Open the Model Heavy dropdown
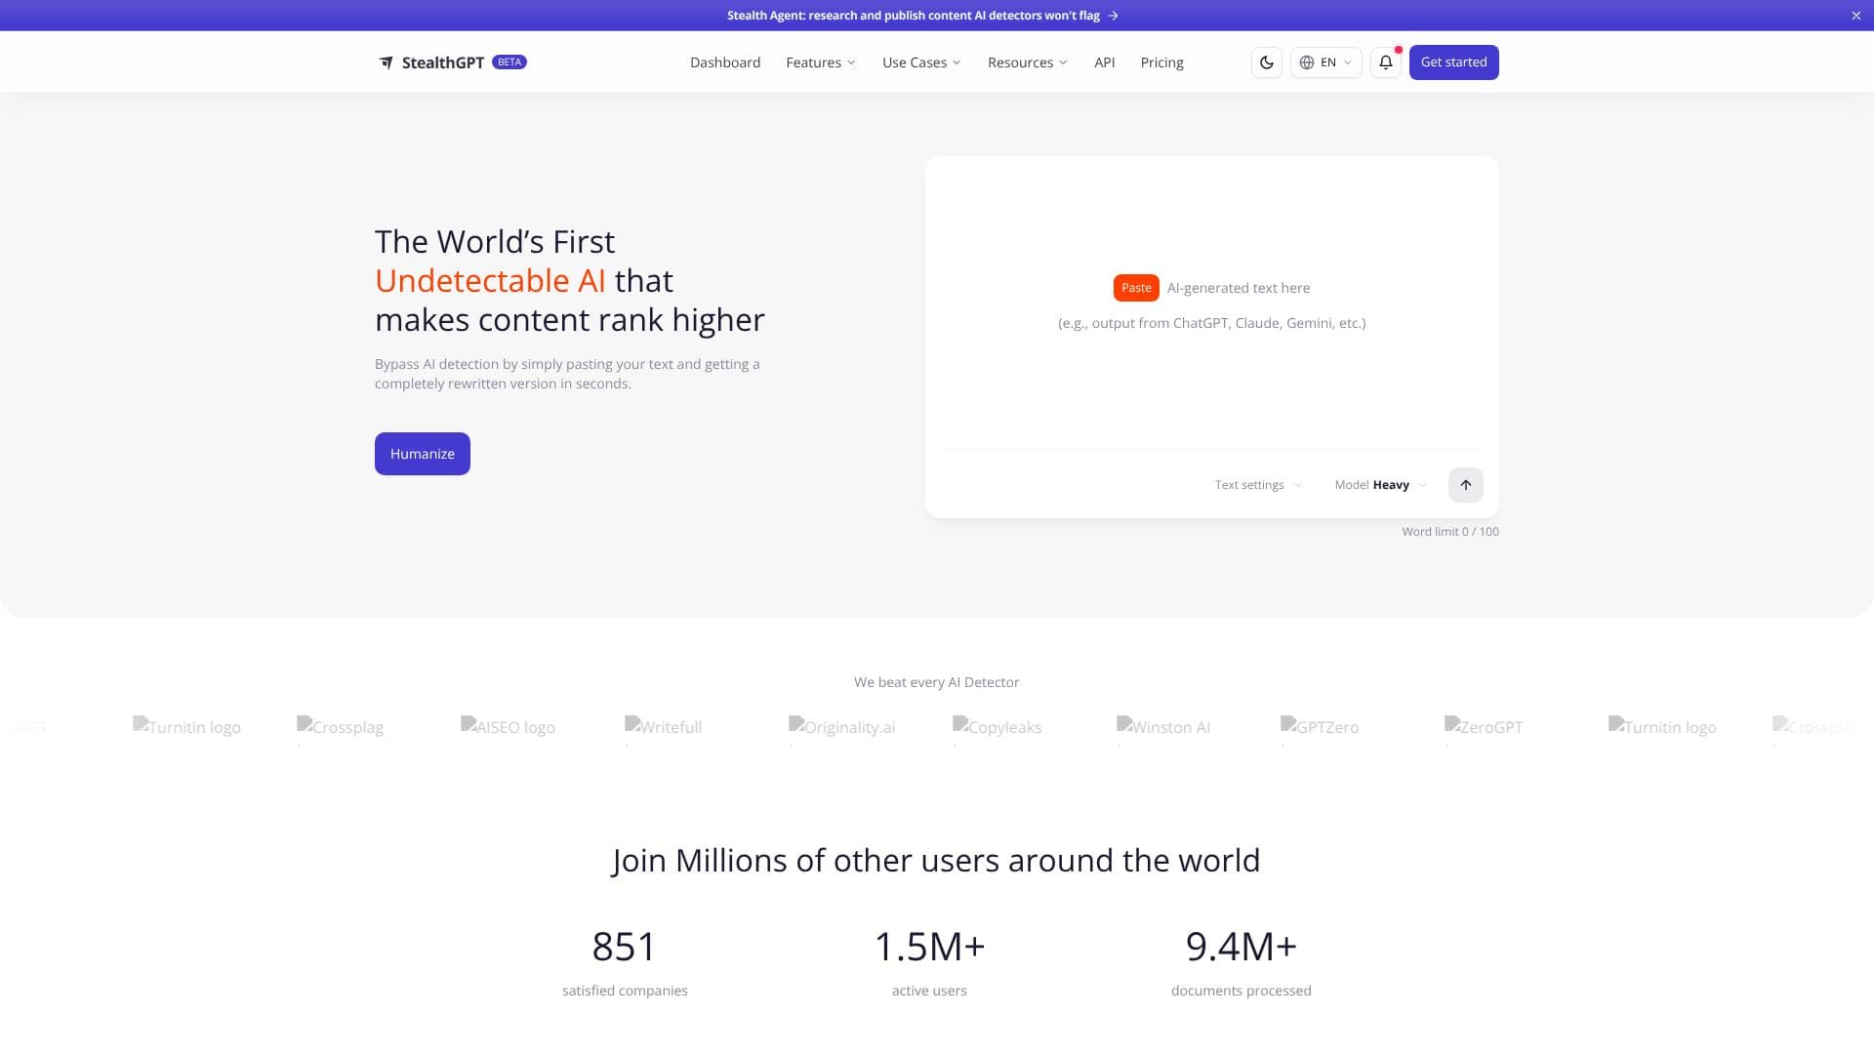Viewport: 1874px width, 1054px height. click(1380, 485)
